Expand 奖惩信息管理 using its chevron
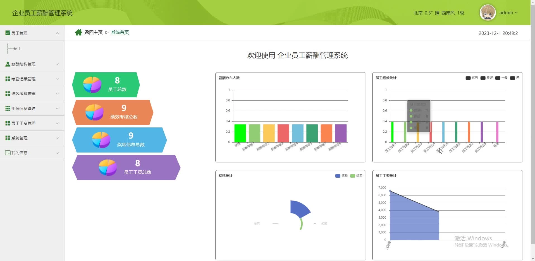 click(57, 108)
